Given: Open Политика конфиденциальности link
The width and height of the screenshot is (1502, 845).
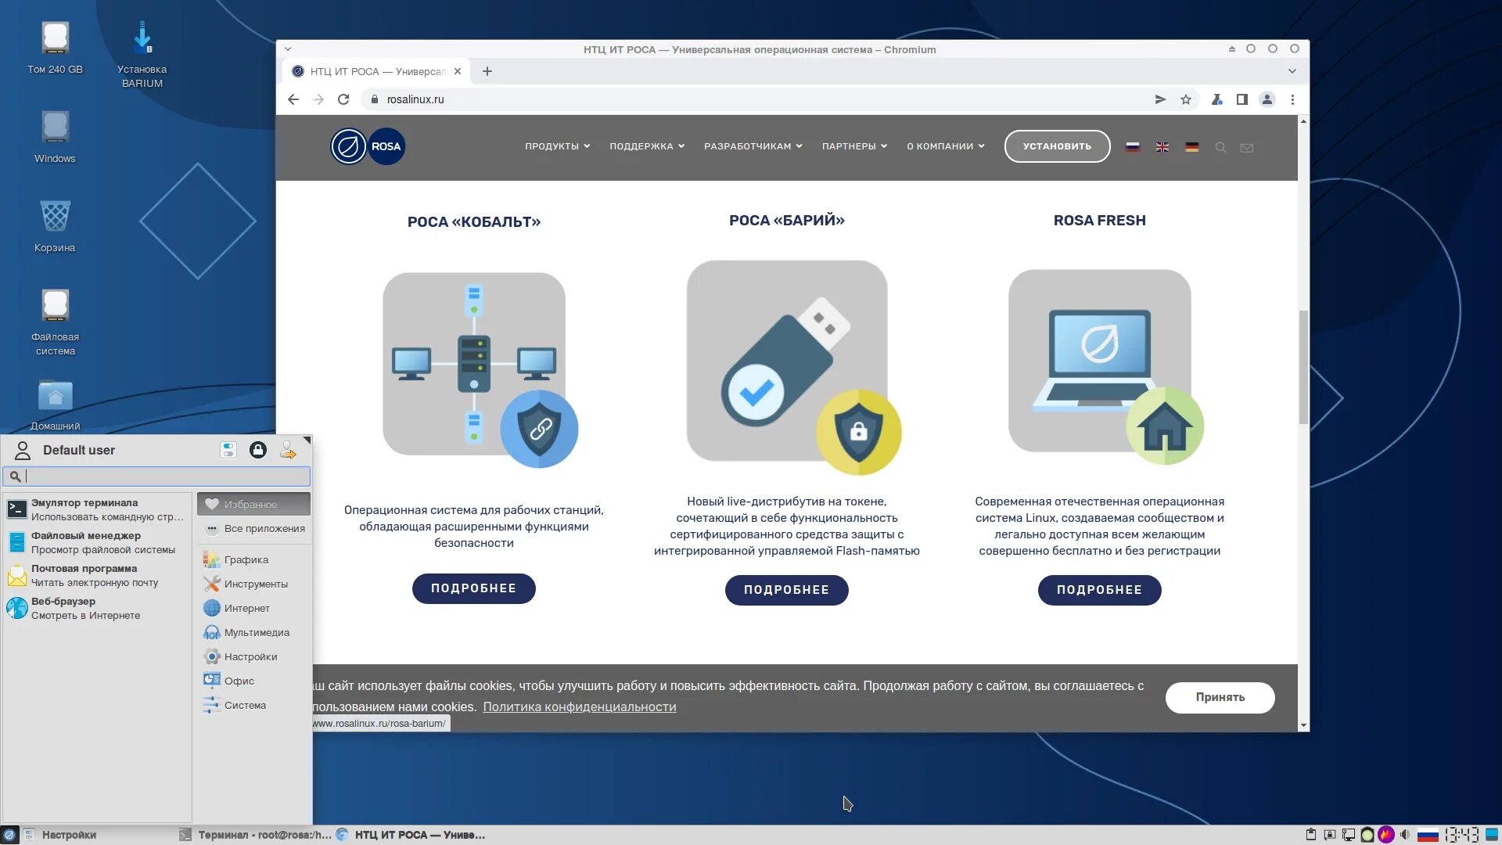Looking at the screenshot, I should click(579, 707).
